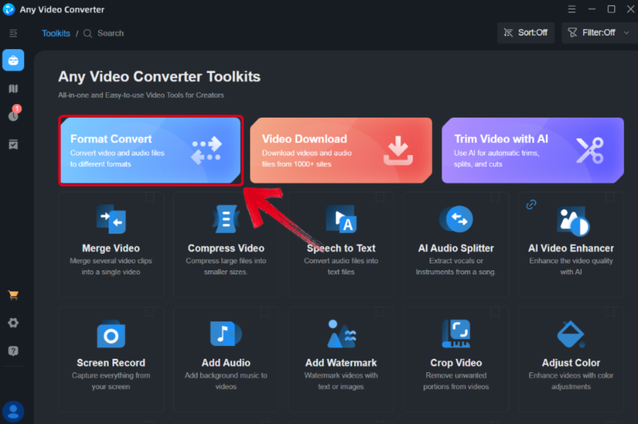Click the Screen Record icon
The image size is (638, 424).
point(111,334)
